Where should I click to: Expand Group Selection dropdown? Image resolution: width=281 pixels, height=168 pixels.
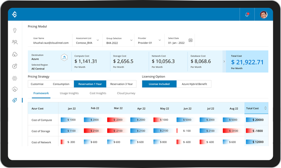click(x=131, y=40)
